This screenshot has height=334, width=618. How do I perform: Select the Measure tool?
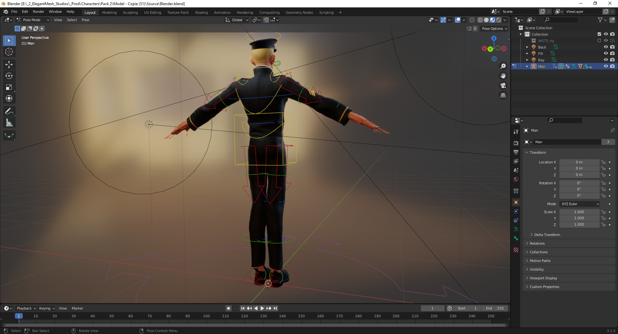9,123
